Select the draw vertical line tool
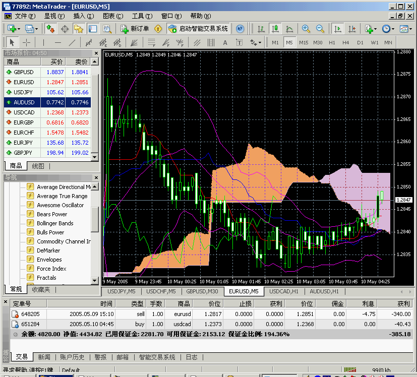Viewport: 417px width, 377px height. [x=44, y=42]
